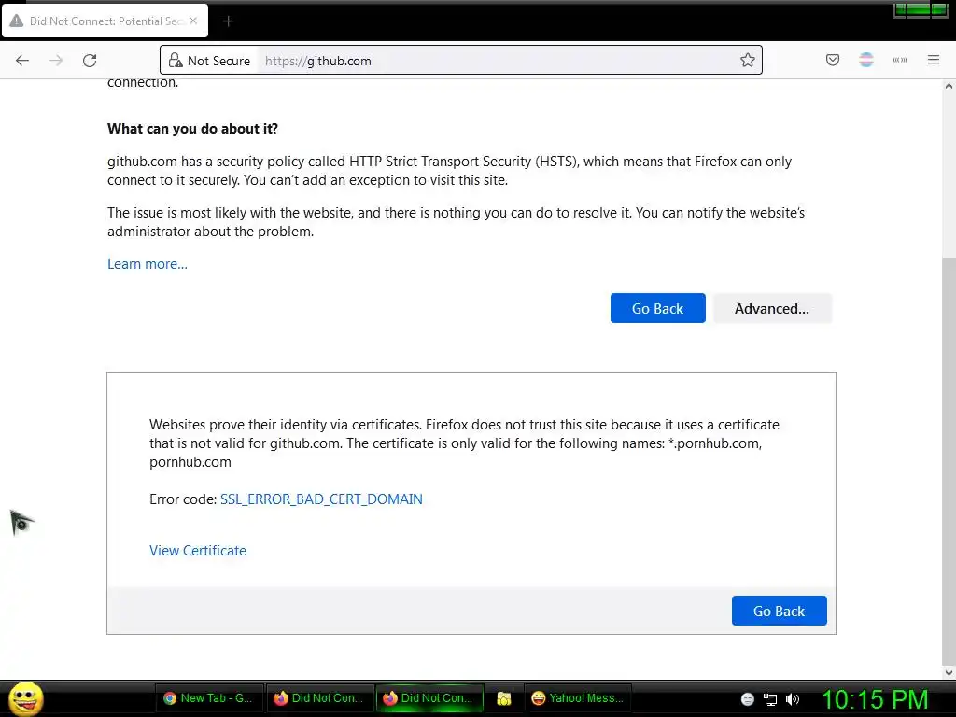Screen dimensions: 956x717
Task: Reload the current page
Action: pos(90,61)
